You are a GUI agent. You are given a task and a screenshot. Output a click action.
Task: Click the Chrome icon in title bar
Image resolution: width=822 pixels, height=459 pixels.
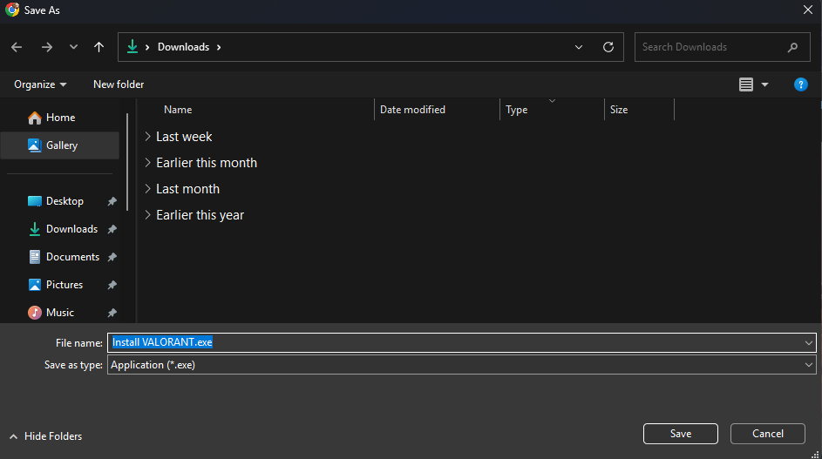click(x=12, y=10)
